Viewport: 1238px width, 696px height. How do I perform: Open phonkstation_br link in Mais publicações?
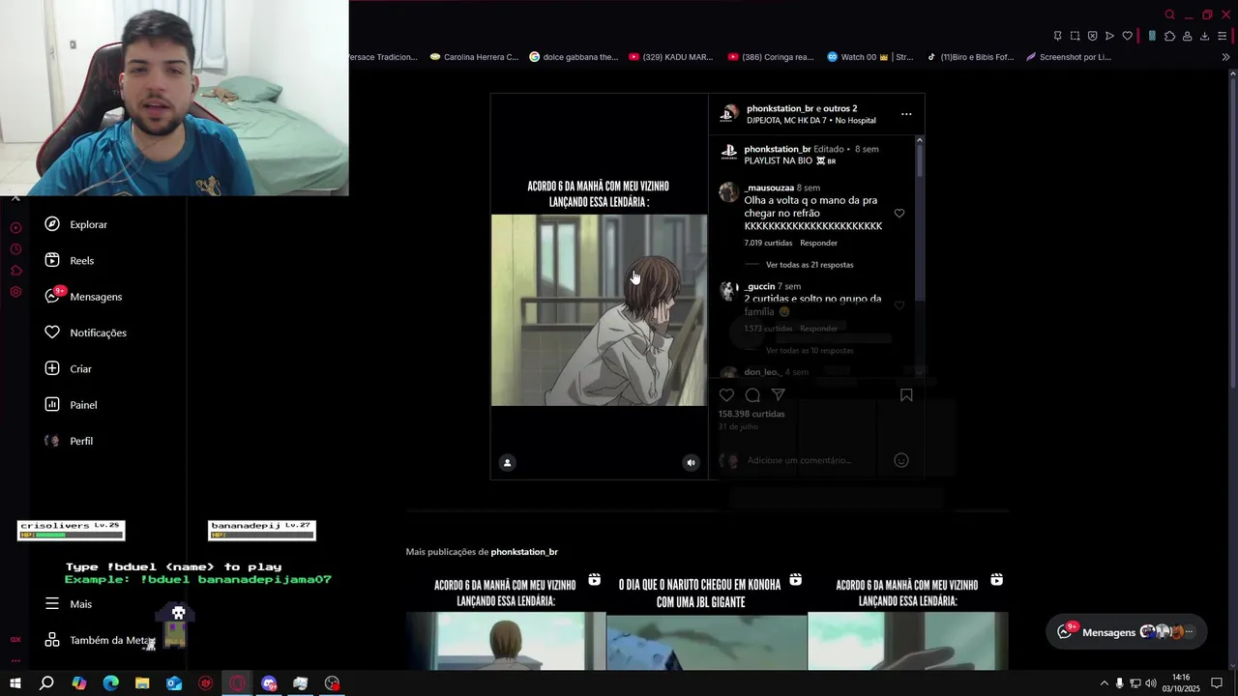(x=524, y=552)
